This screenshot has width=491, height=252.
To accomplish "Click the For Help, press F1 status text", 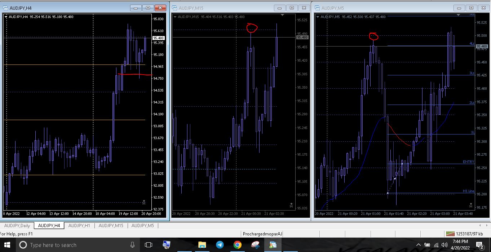I will (x=17, y=234).
